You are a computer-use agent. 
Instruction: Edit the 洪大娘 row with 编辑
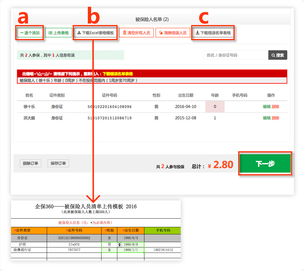coord(266,118)
